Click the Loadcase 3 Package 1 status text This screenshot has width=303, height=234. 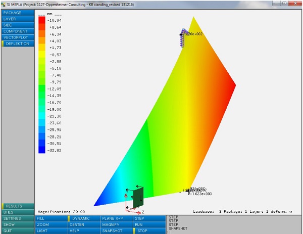pyautogui.click(x=242, y=212)
